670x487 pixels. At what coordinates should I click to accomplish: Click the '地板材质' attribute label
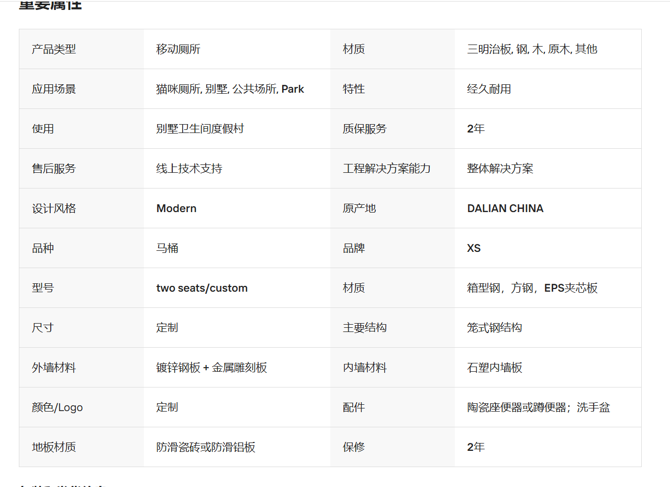[x=54, y=447]
